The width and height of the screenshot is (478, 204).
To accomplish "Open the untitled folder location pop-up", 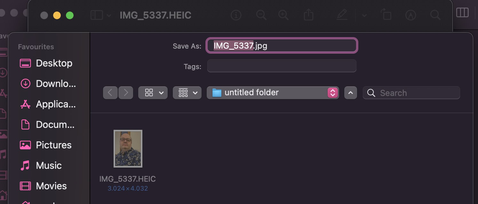I will coord(273,93).
